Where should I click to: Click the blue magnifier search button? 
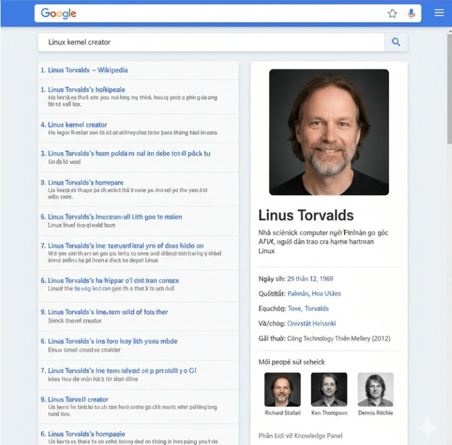[x=396, y=42]
